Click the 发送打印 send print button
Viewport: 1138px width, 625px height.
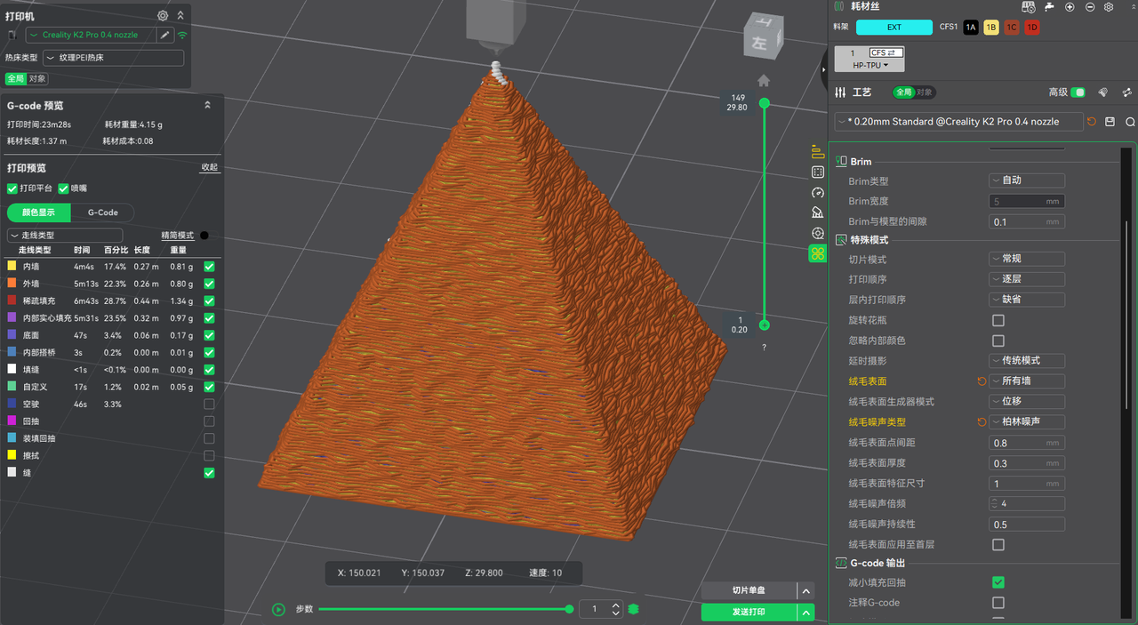(749, 612)
